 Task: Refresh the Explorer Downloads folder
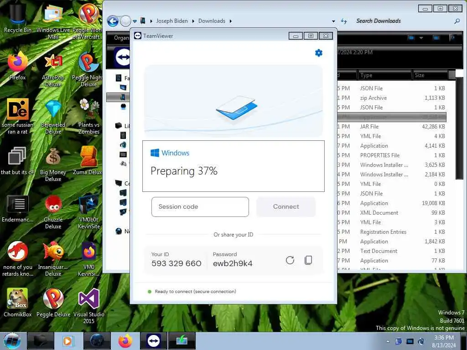click(x=344, y=21)
